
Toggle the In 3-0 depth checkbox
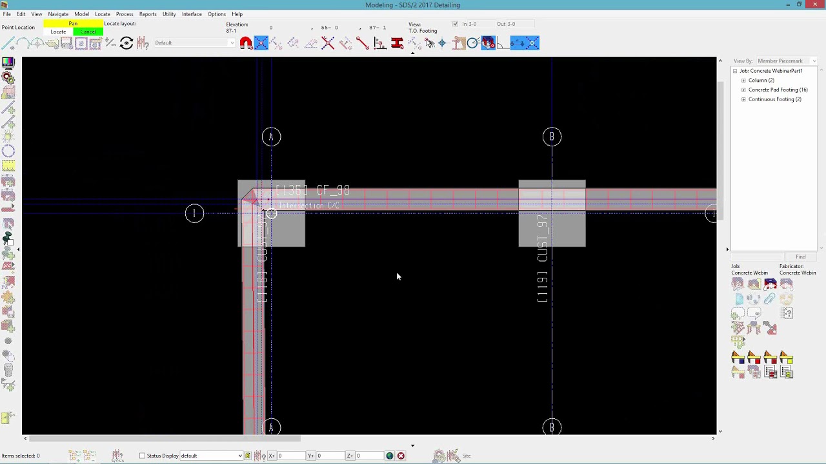pos(456,24)
